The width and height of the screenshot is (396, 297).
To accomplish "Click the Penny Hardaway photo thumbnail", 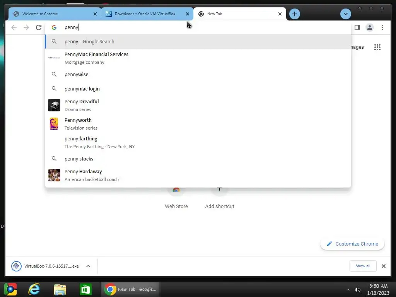I will click(54, 175).
